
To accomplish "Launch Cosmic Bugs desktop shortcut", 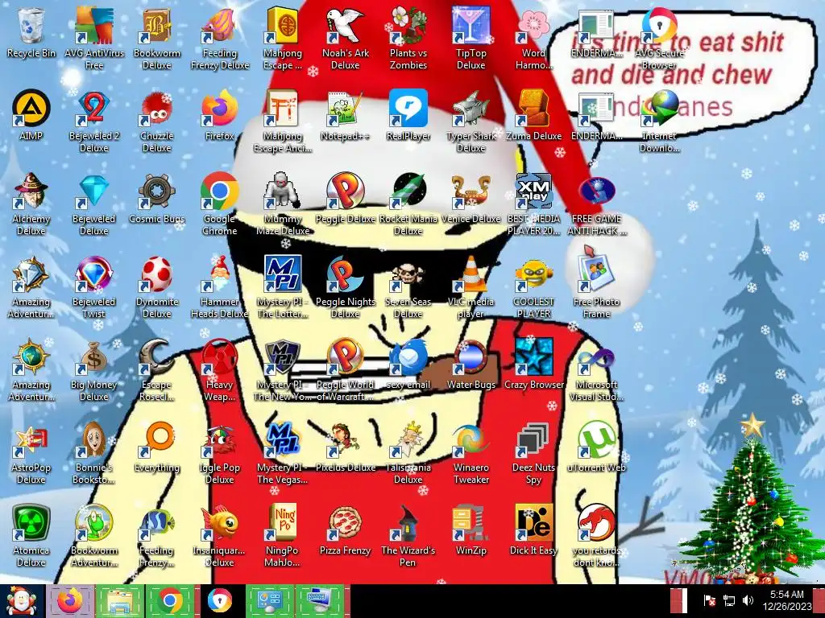I will pyautogui.click(x=156, y=199).
